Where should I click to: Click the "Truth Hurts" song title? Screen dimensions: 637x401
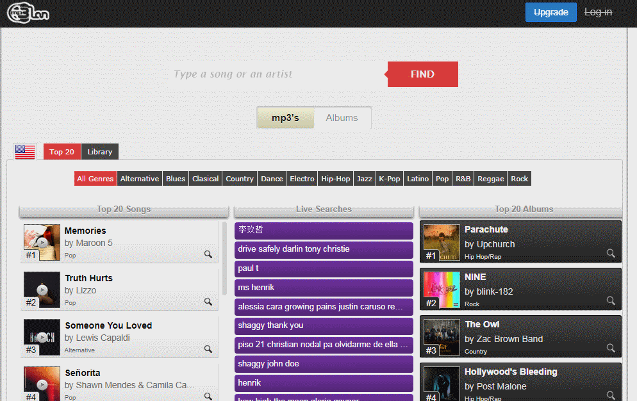coord(89,278)
